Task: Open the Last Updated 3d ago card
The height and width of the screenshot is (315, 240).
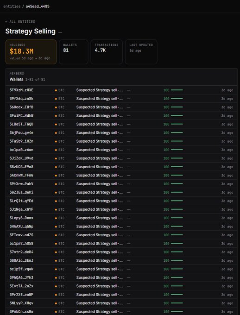Action: (x=141, y=52)
